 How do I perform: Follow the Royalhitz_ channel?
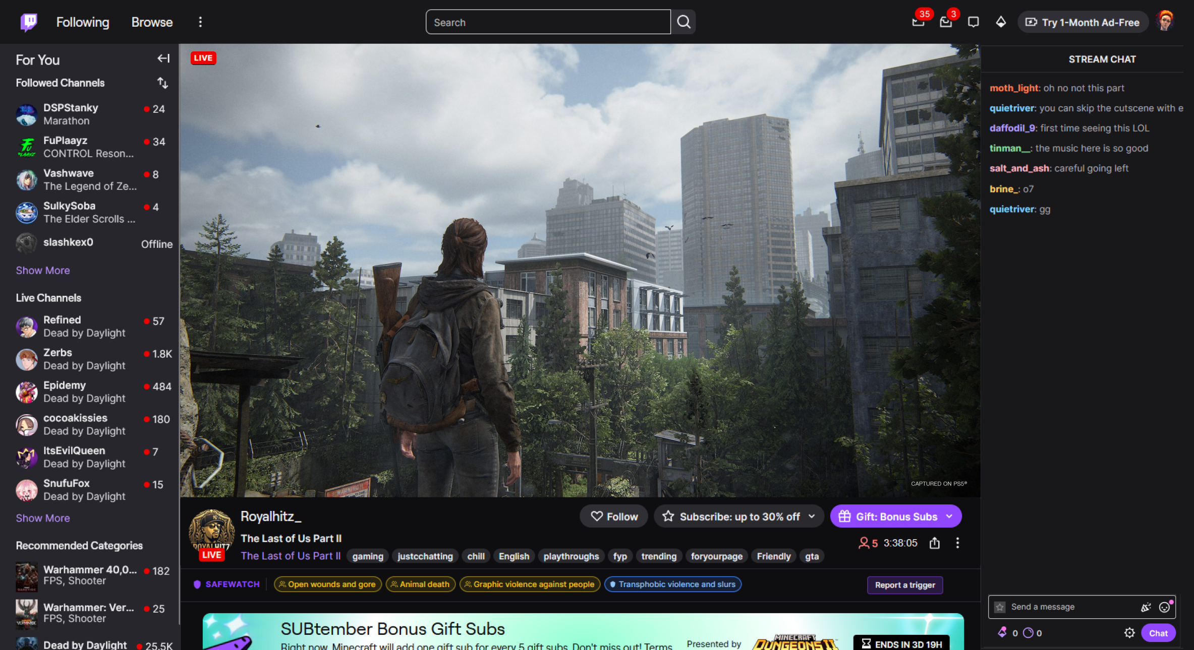pyautogui.click(x=614, y=516)
